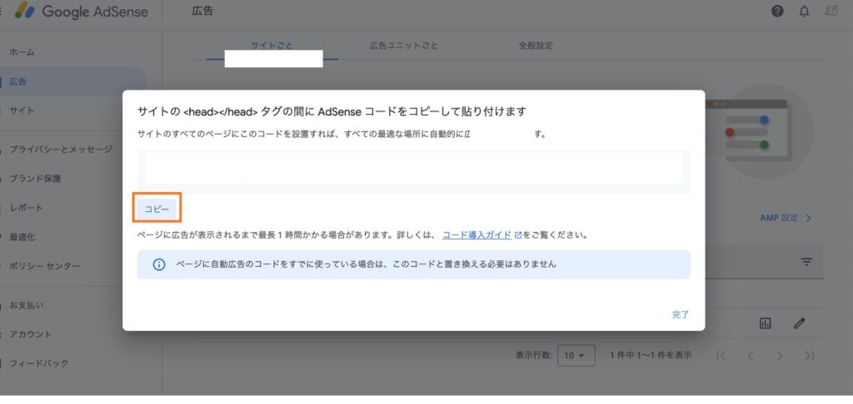This screenshot has width=853, height=404.
Task: Jump to last page arrow
Action: coord(809,355)
